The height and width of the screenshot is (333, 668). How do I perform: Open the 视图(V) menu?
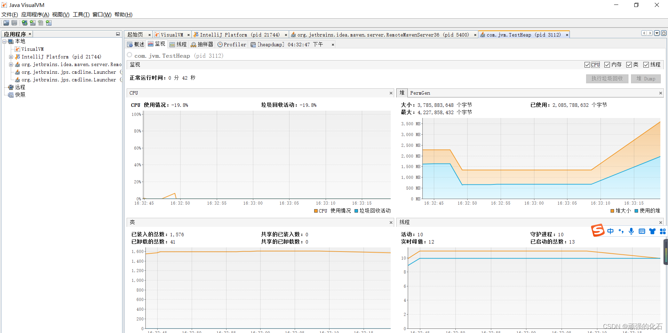tap(61, 15)
